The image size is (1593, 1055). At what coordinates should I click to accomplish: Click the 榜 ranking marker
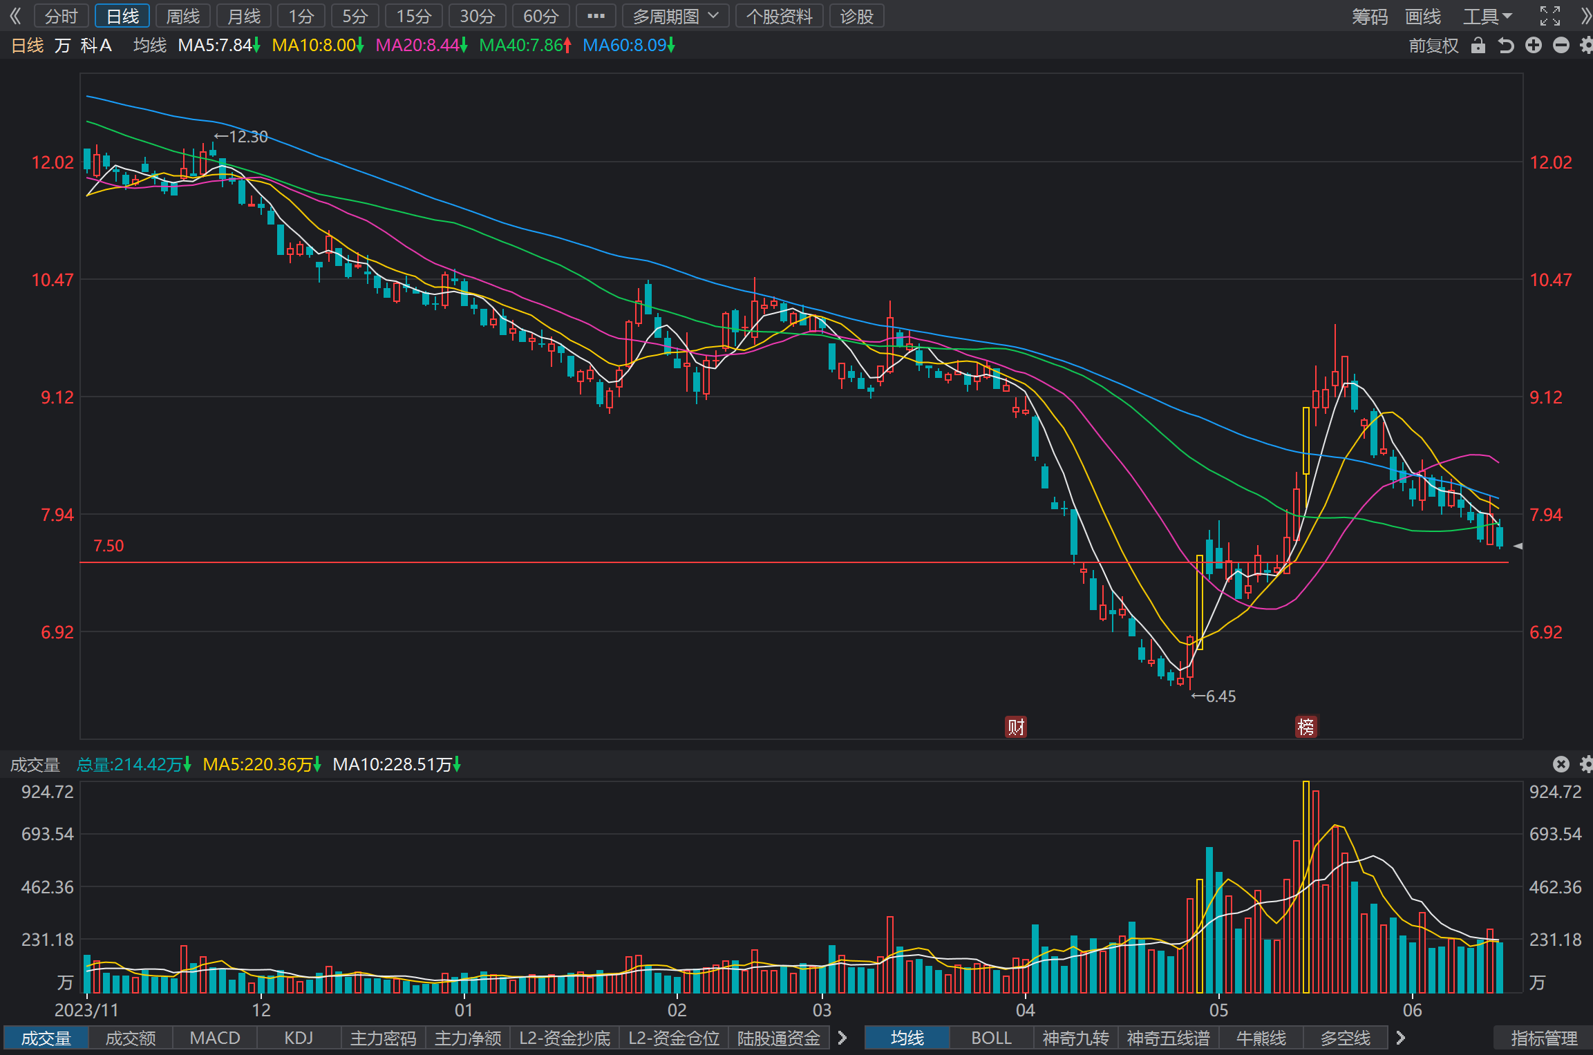1305,727
